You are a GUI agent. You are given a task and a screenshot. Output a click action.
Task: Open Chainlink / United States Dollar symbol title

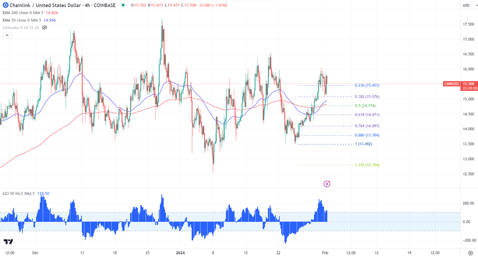pos(62,5)
